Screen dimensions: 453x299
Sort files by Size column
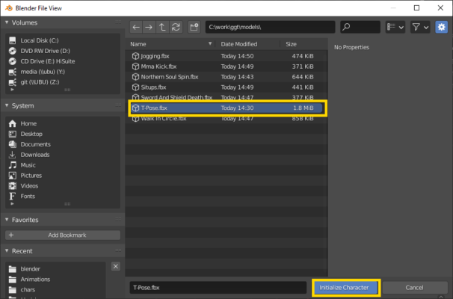pos(303,44)
